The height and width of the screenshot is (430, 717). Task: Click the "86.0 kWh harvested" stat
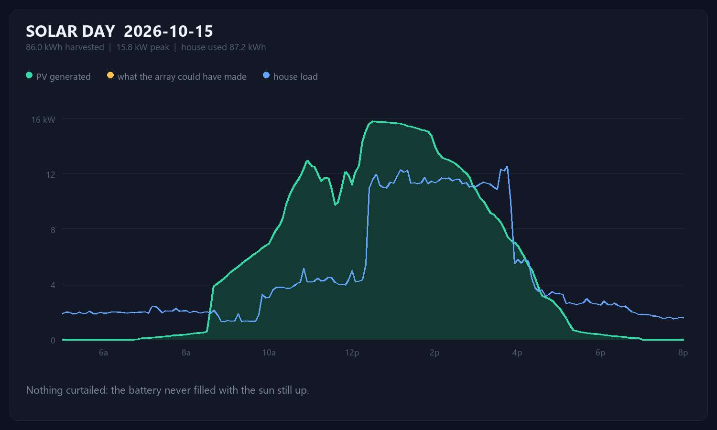(65, 47)
